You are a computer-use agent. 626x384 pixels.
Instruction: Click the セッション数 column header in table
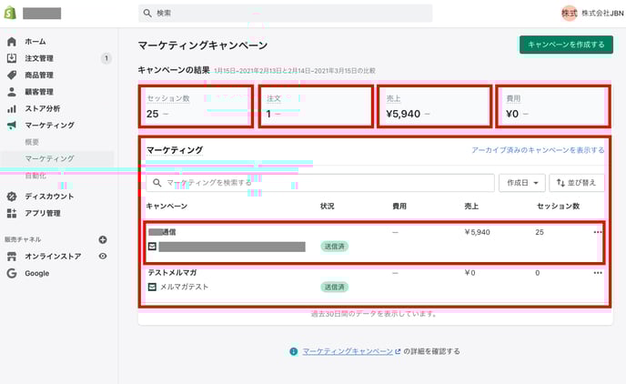tap(558, 207)
